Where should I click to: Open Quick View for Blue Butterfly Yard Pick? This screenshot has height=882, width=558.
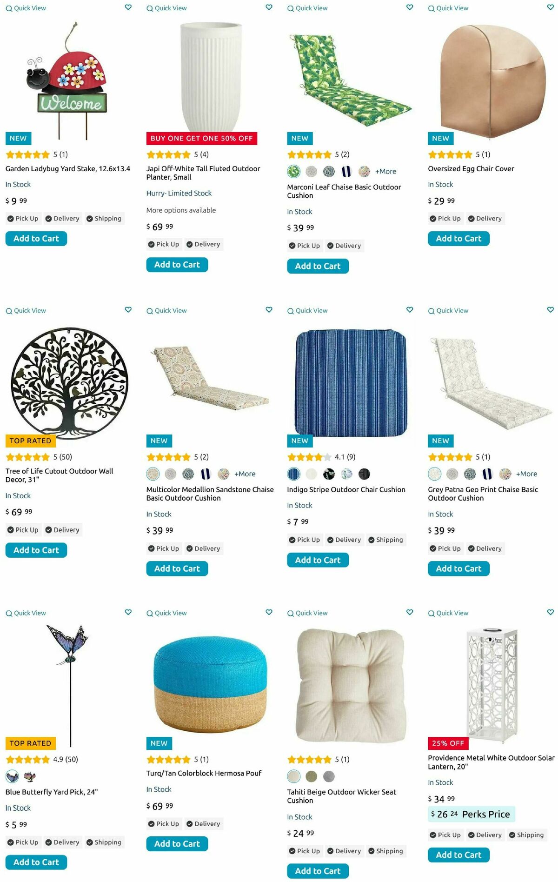point(26,613)
